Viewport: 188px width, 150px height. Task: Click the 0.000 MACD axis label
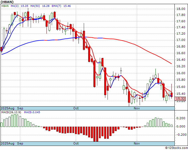tap(181, 126)
